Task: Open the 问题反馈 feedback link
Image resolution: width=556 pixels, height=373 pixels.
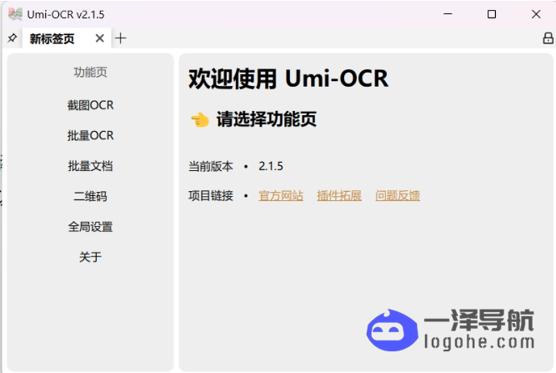Action: [x=398, y=195]
